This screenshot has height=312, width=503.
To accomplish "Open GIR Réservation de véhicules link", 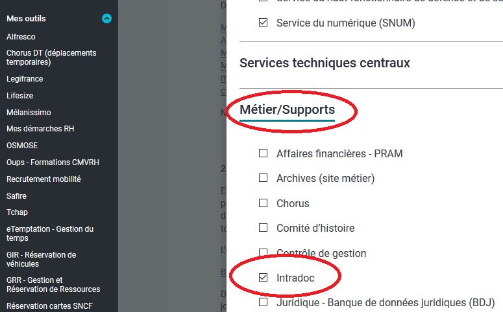I will 41,259.
